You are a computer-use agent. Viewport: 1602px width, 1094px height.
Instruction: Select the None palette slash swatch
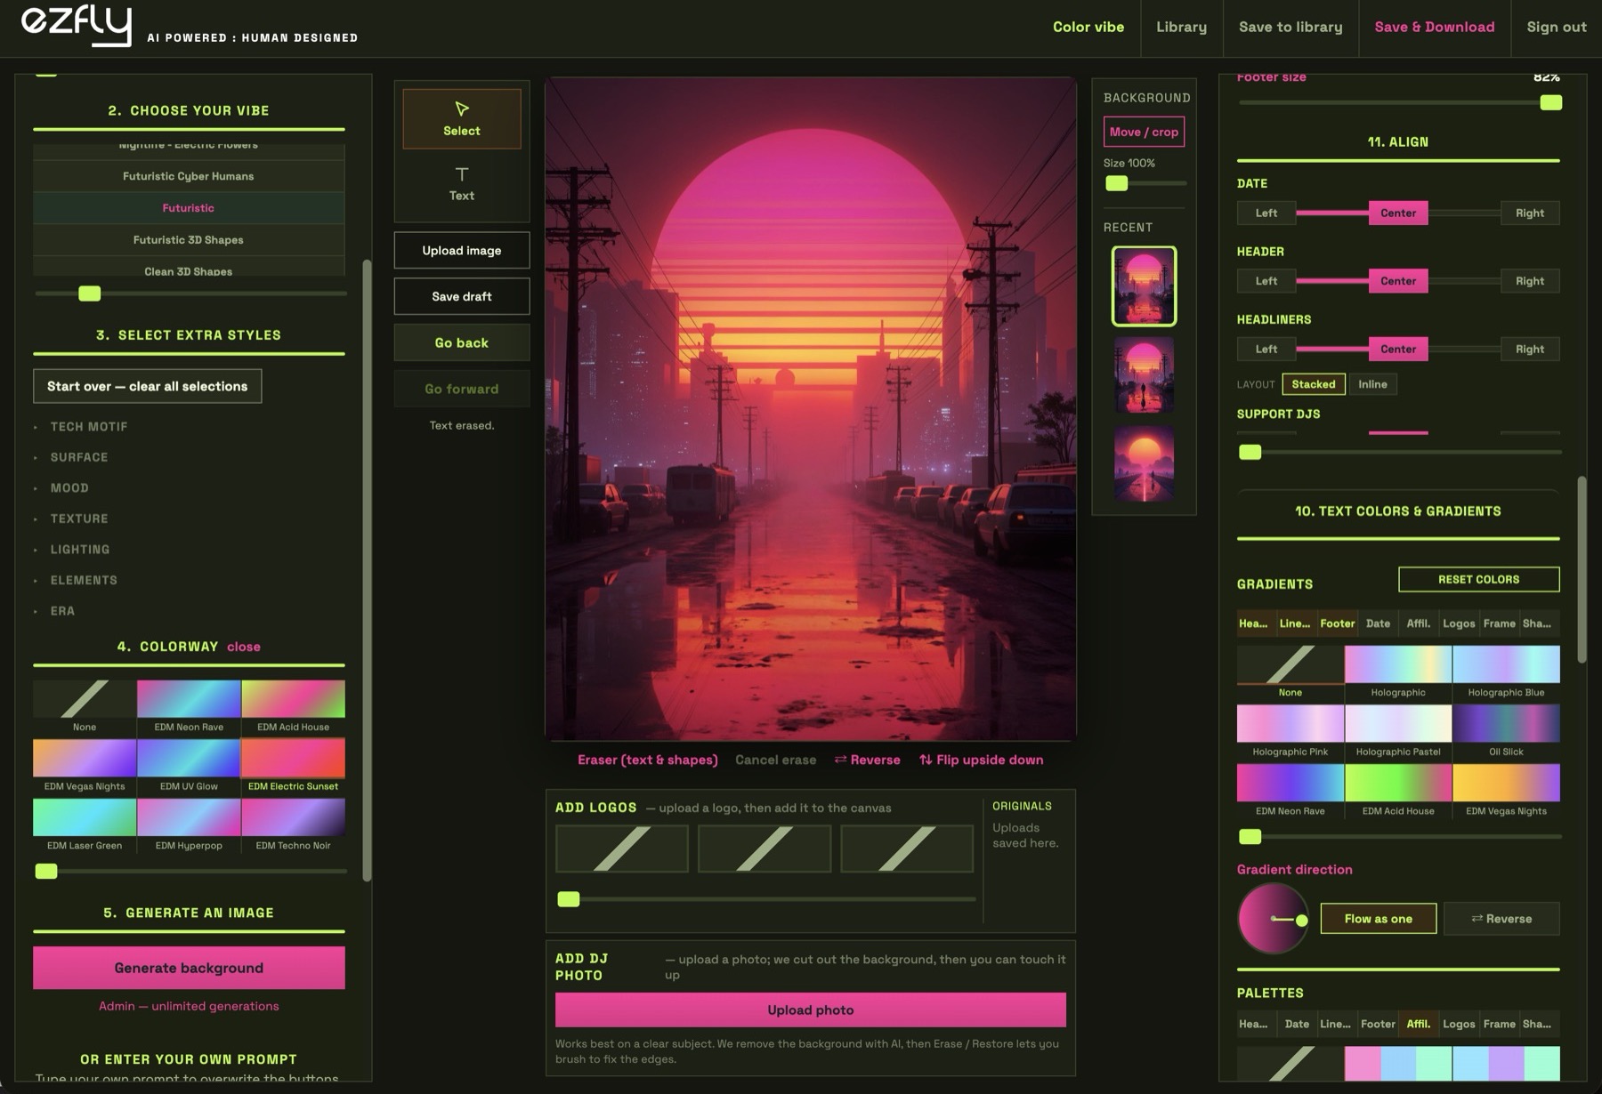tap(1290, 1064)
